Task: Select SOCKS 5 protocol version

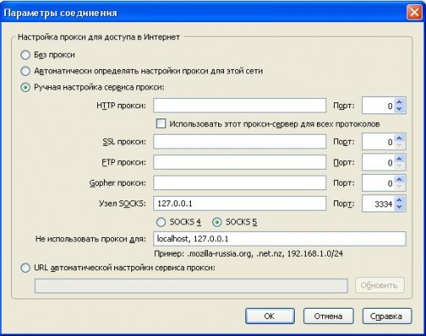Action: coord(217,222)
